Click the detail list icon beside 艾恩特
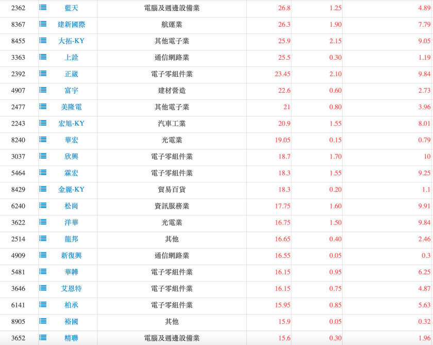Image resolution: width=433 pixels, height=345 pixels. (x=43, y=289)
